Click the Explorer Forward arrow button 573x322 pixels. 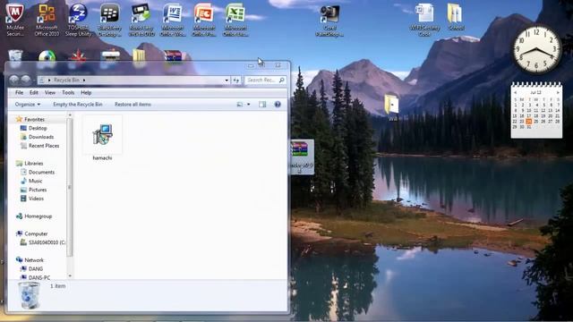[26, 80]
